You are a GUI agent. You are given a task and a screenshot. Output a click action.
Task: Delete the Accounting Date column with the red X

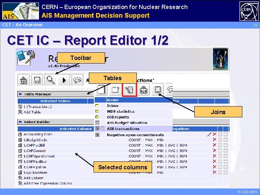(x=214, y=134)
